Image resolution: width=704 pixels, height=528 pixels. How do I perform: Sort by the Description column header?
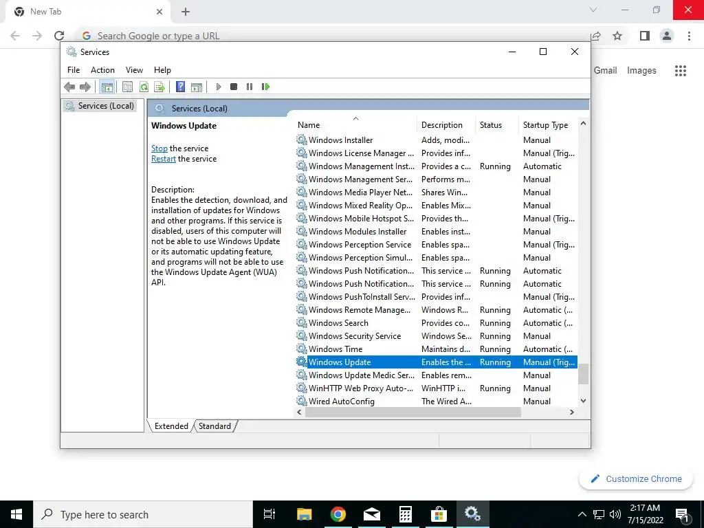coord(445,125)
